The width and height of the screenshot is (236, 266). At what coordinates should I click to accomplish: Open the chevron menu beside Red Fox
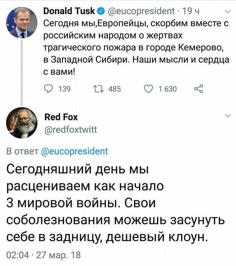click(227, 117)
